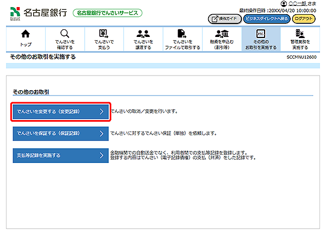The width and height of the screenshot is (326, 232).
Task: Open でんさいを確認する magnifier icon
Action: click(x=65, y=34)
